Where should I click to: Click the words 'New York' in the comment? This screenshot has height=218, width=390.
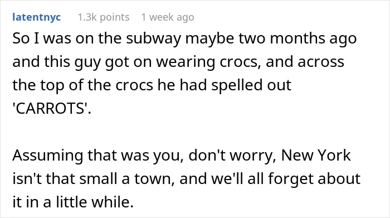pyautogui.click(x=316, y=156)
